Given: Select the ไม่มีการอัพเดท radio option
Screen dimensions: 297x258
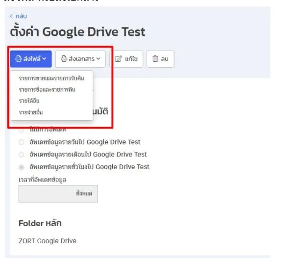Looking at the screenshot, I should click(21, 129).
